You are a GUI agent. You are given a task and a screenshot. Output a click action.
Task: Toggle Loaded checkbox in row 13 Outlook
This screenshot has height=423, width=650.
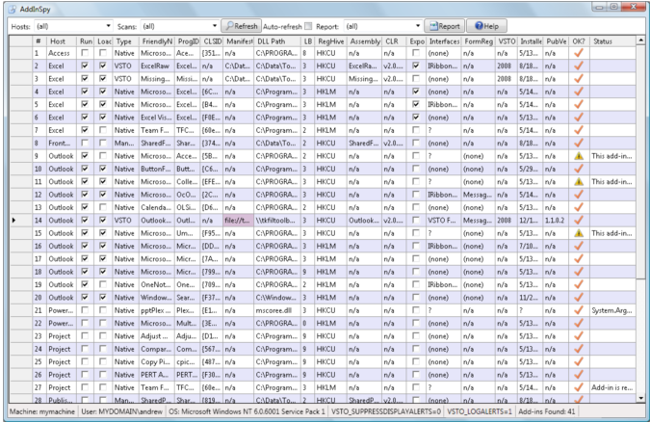coord(102,207)
